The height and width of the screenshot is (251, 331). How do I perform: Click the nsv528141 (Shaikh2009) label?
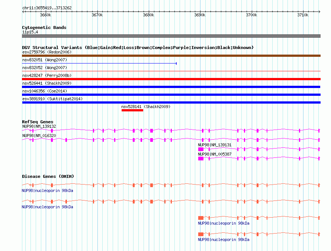pos(146,107)
